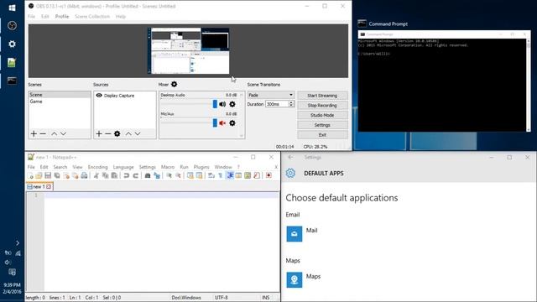
Task: Open the Fade transition dropdown
Action: pos(270,95)
